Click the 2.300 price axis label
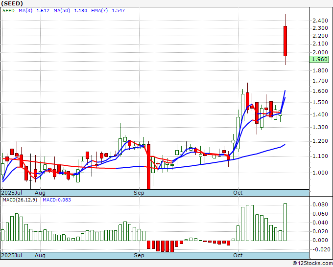 [320, 28]
